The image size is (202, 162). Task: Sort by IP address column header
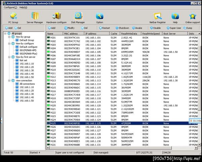coord(97,34)
